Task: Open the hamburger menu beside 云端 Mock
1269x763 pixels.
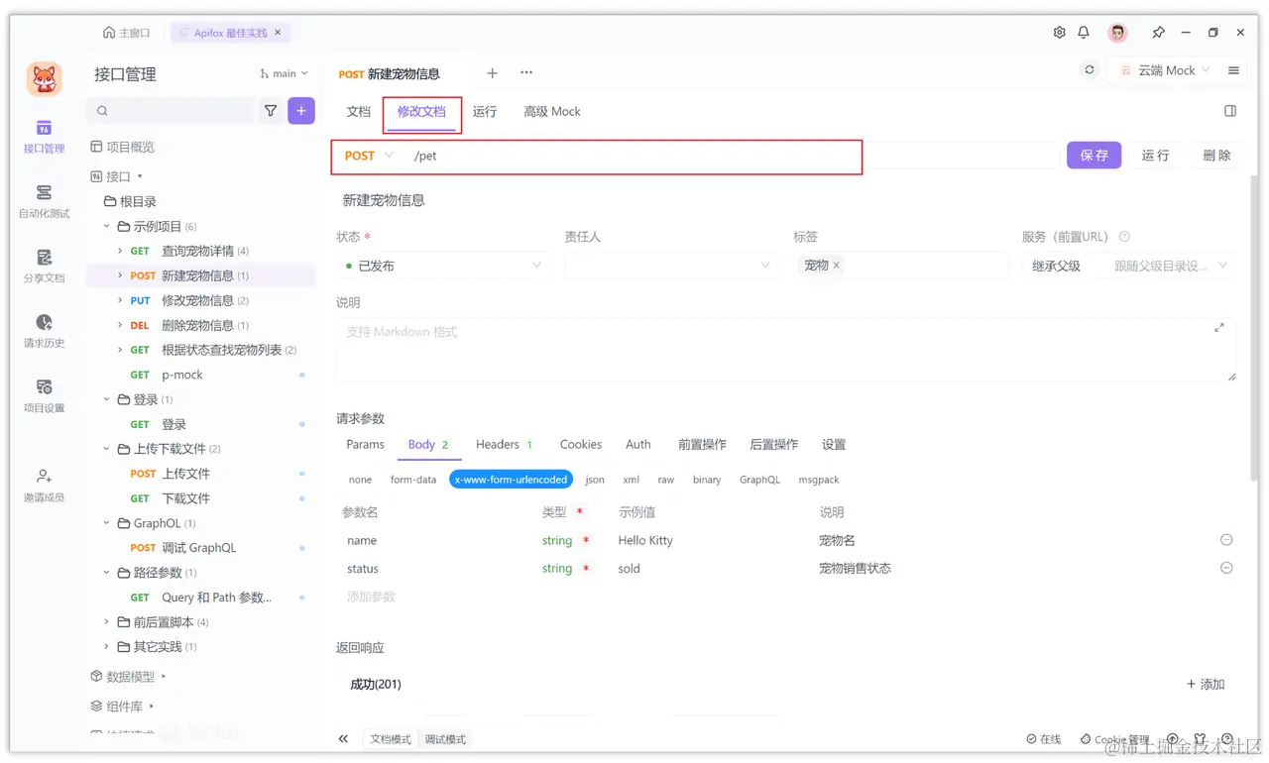Action: click(1232, 70)
